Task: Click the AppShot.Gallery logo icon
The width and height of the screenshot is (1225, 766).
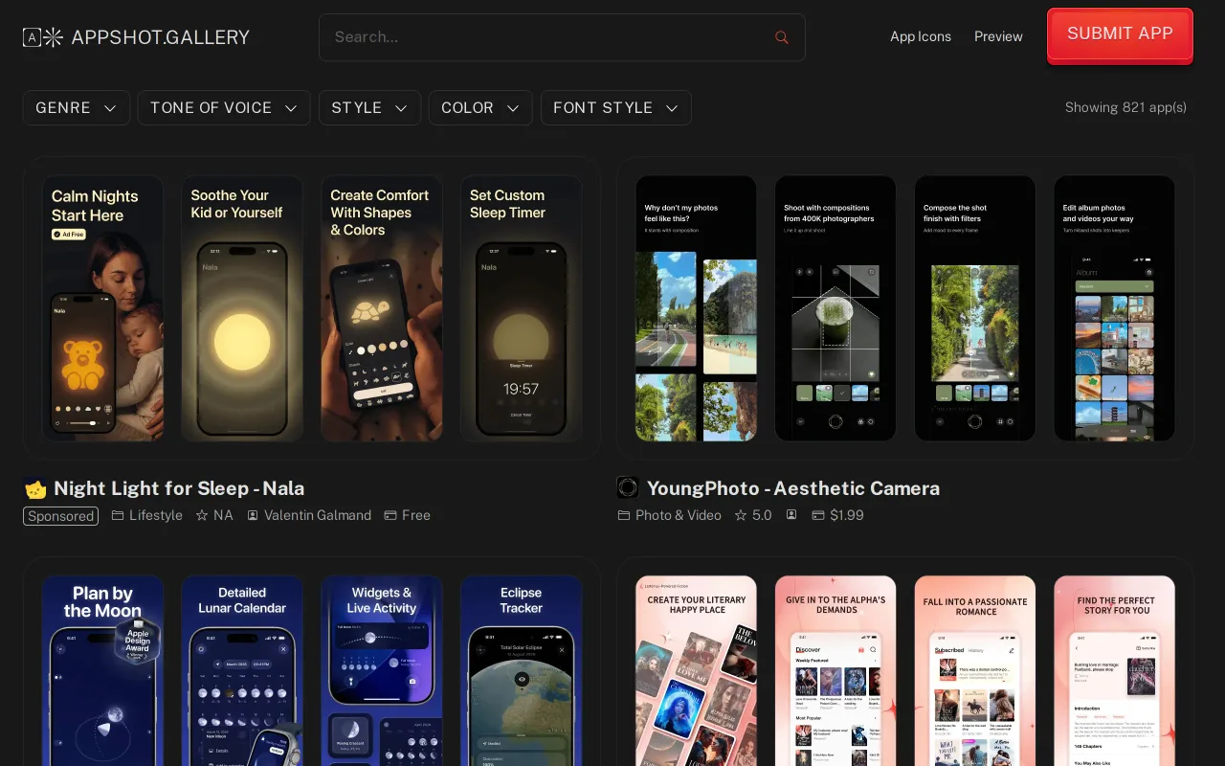Action: pos(43,37)
